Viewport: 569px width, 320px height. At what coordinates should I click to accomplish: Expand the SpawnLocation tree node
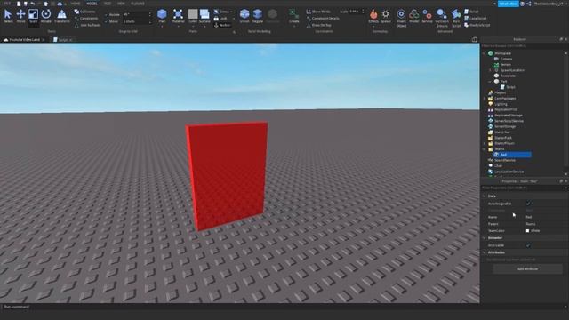tap(490, 70)
